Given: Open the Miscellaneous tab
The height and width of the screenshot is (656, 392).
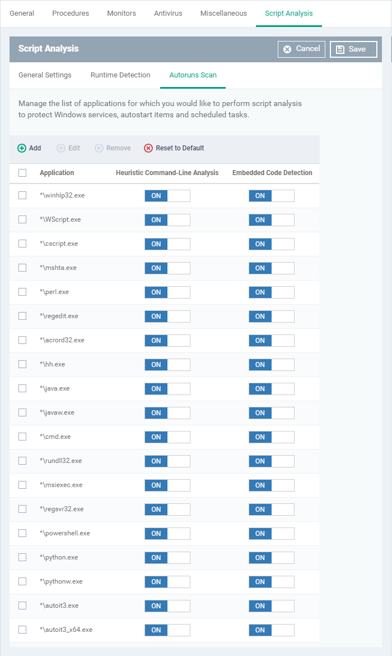Looking at the screenshot, I should point(223,13).
